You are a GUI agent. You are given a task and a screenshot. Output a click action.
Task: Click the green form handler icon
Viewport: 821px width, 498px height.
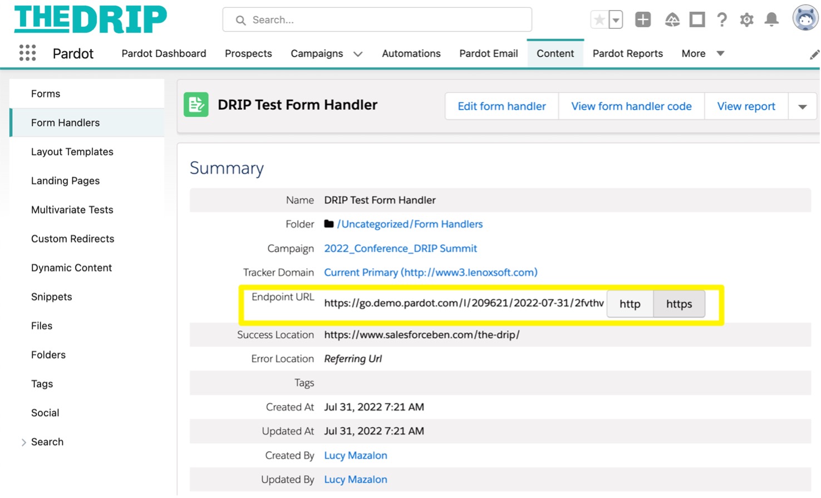click(x=196, y=105)
